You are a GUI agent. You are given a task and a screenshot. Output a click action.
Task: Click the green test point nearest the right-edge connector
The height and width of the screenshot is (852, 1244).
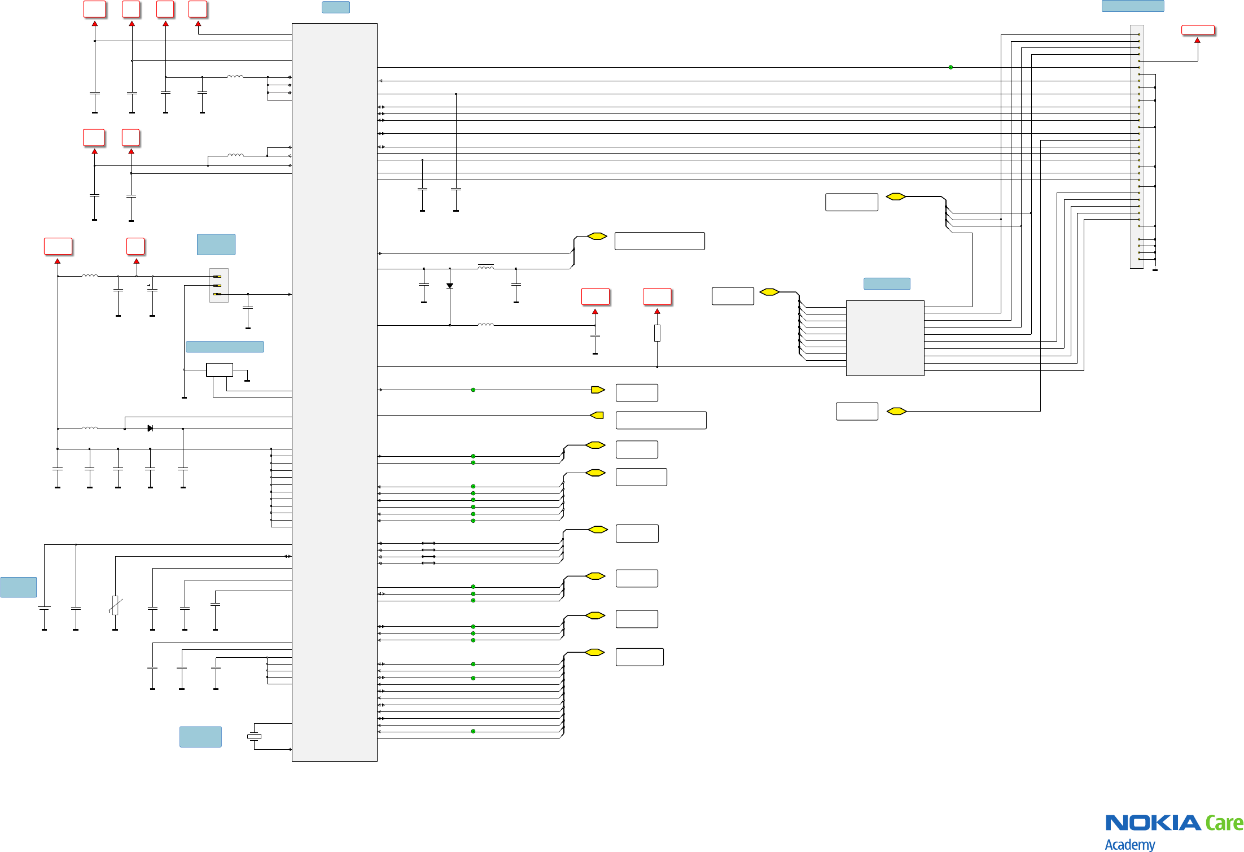[950, 67]
